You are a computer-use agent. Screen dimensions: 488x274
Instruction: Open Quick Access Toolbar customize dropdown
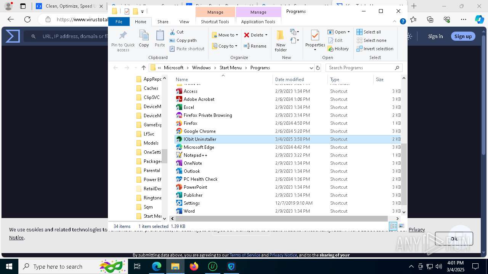(x=142, y=11)
